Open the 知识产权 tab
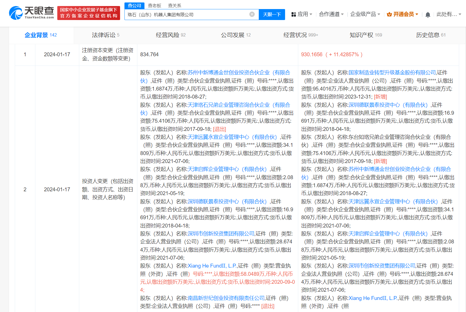Screen dimensions: 466x312 coord(366,35)
